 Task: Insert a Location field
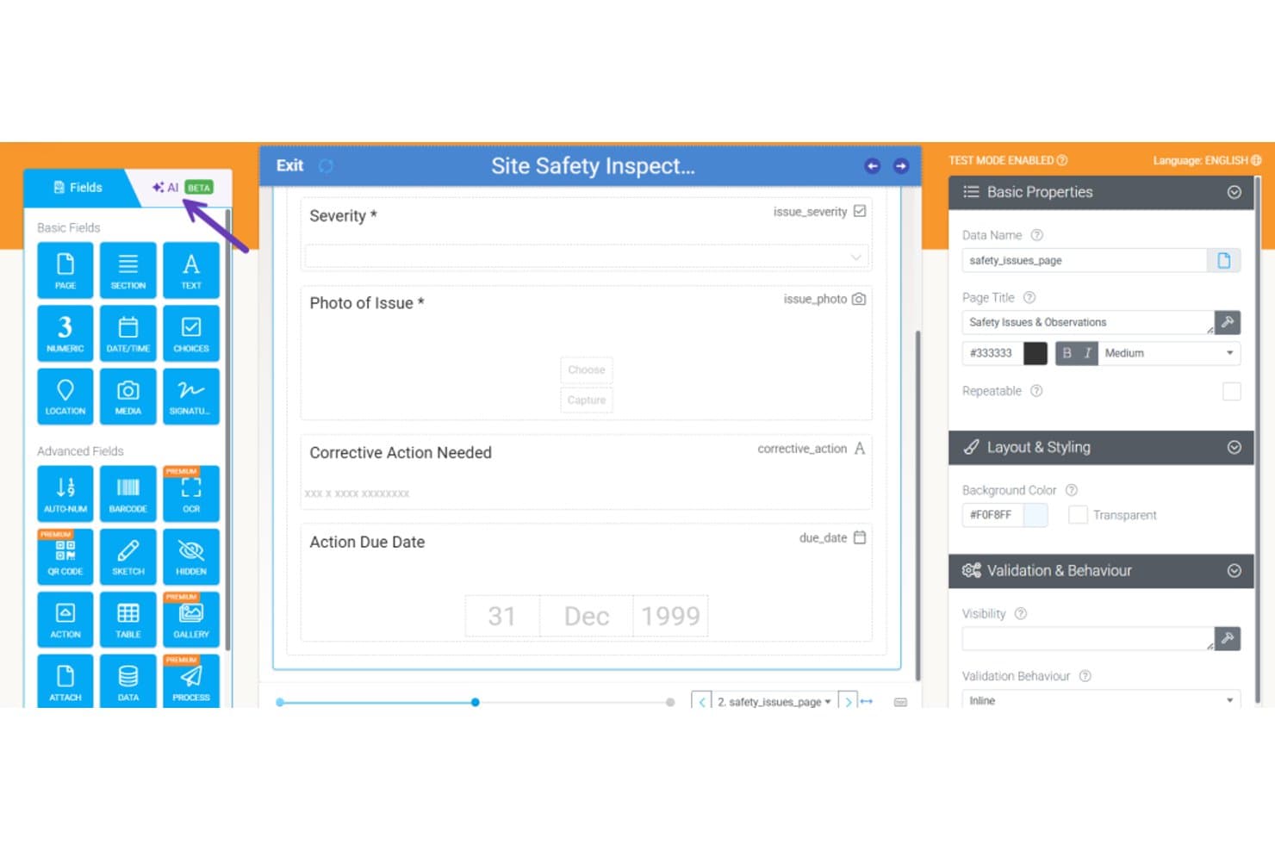click(65, 396)
